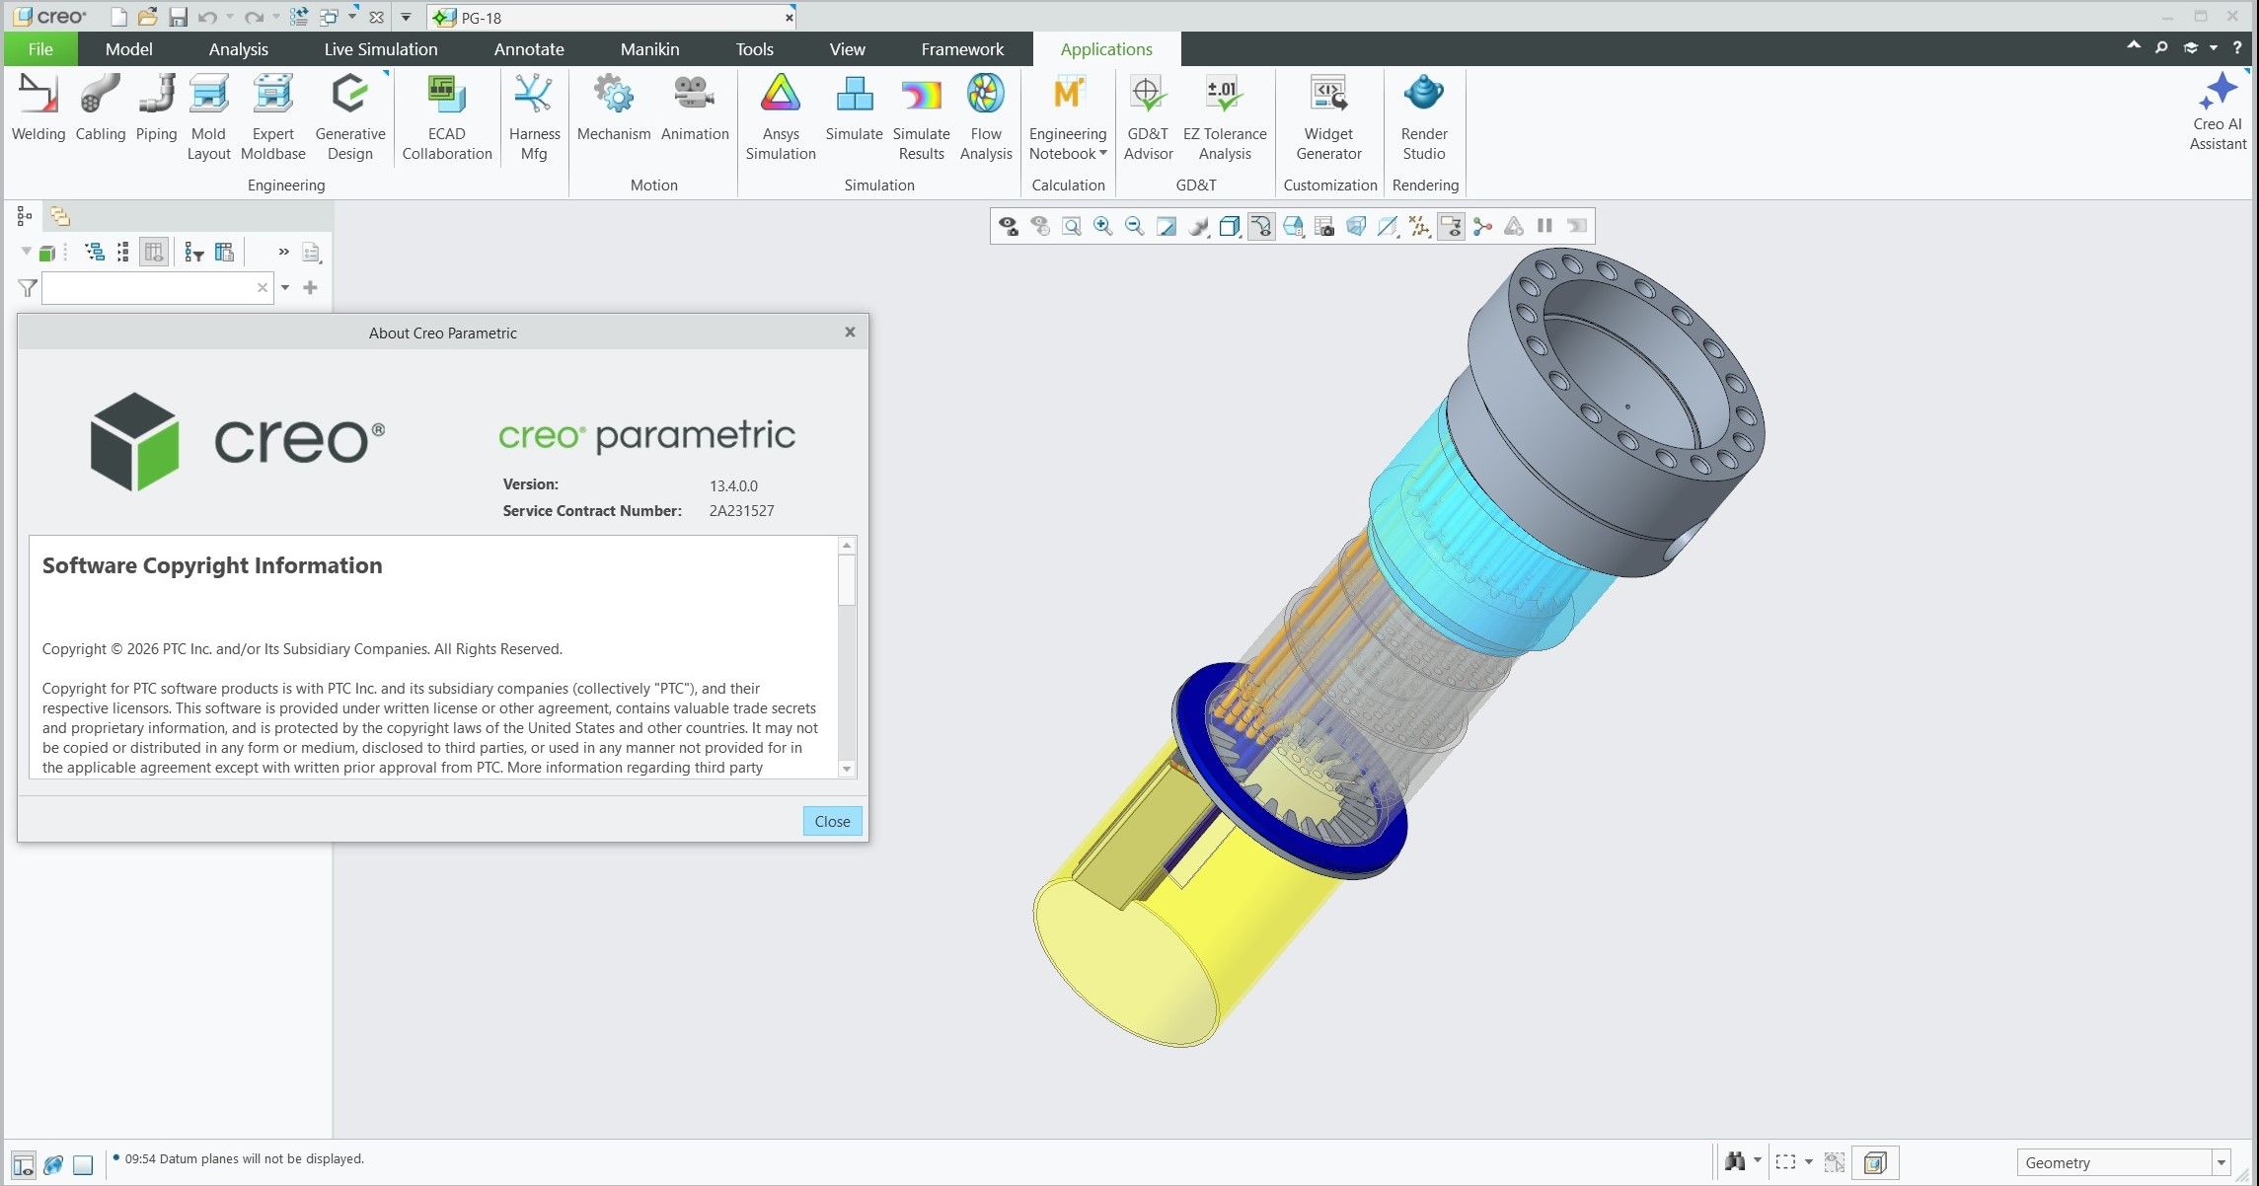Screen dimensions: 2259x1186
Task: Toggle model tree panel in status bar
Action: click(x=24, y=1164)
